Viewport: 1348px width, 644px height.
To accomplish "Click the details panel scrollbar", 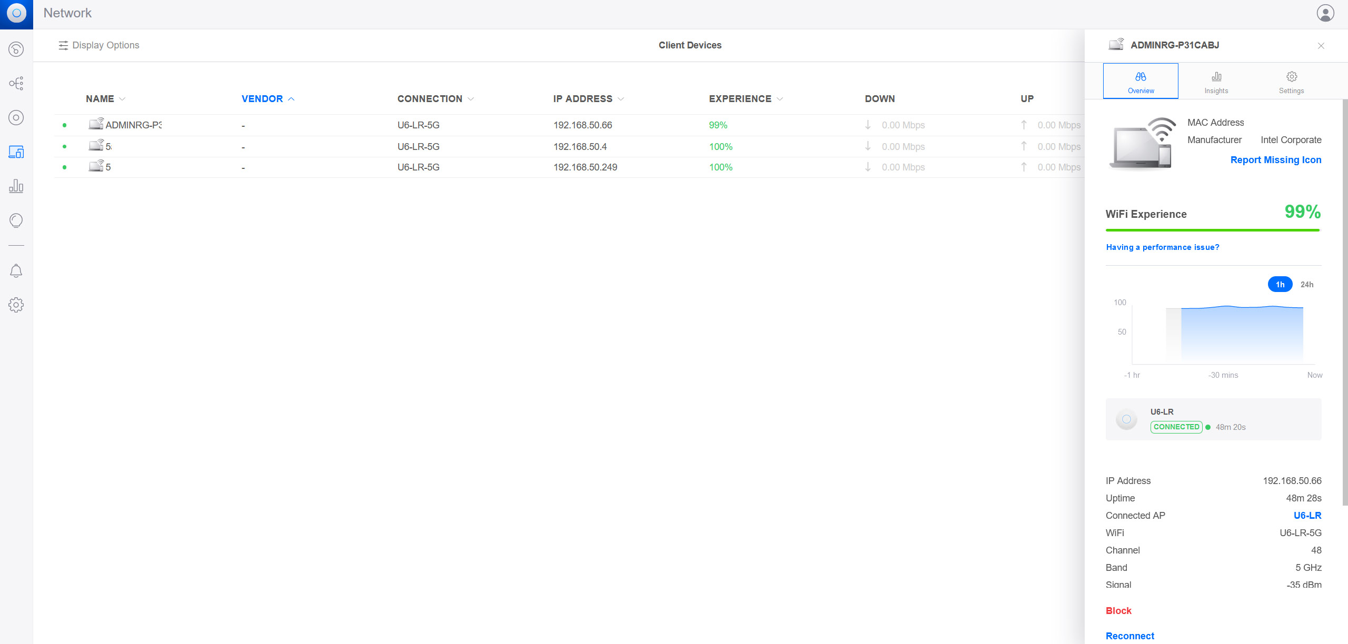I will tap(1345, 303).
